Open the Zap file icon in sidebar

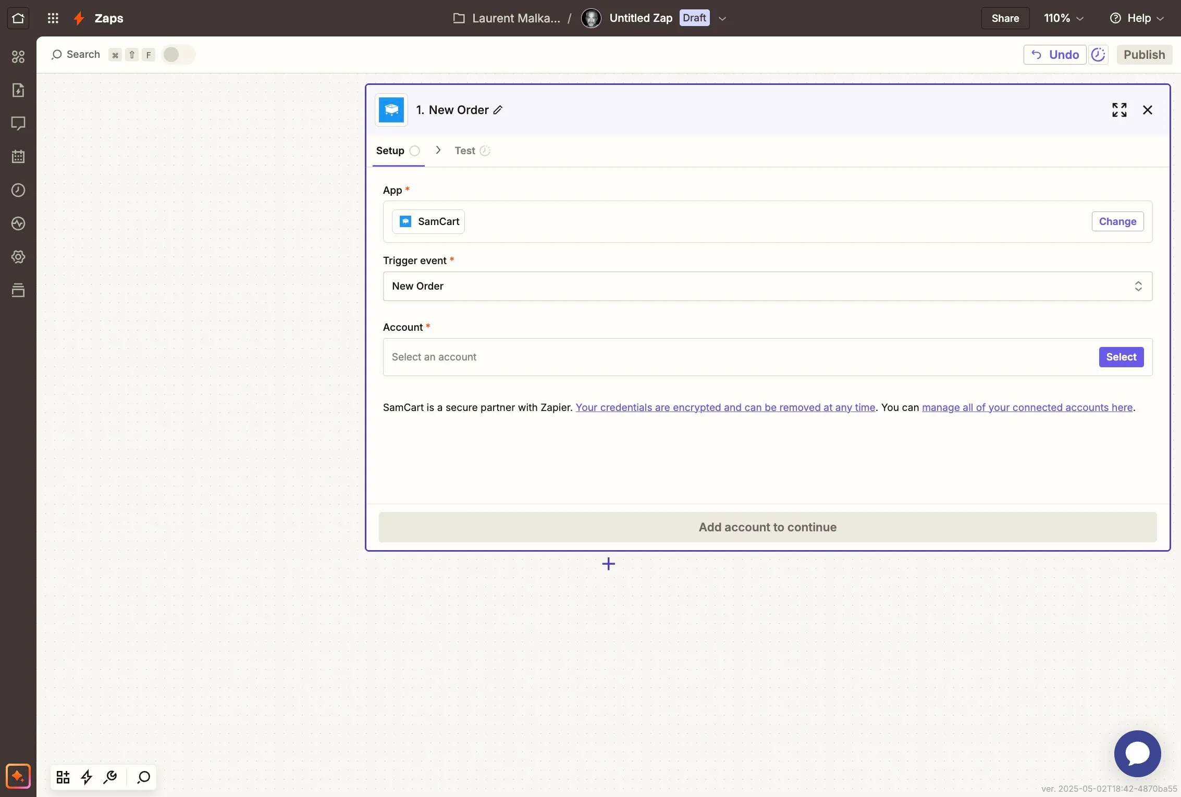18,90
